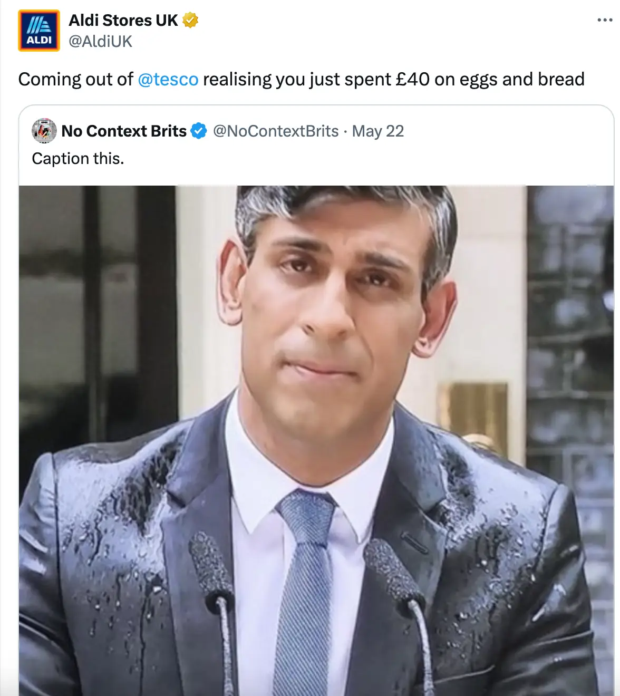Select the small image icon in No Context Brits avatar
The width and height of the screenshot is (620, 696).
[x=43, y=131]
